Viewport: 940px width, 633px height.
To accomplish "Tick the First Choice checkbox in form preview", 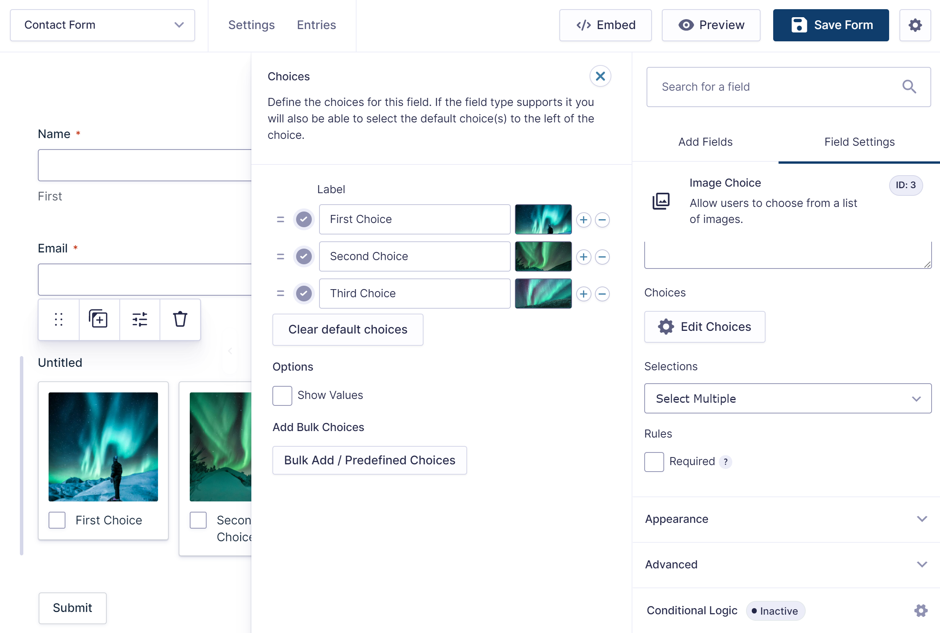I will (57, 520).
